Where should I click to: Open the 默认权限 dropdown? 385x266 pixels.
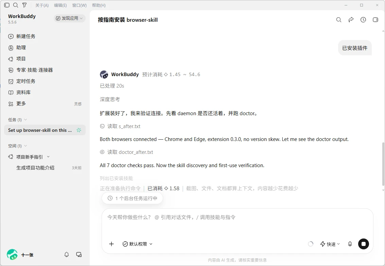[138, 244]
